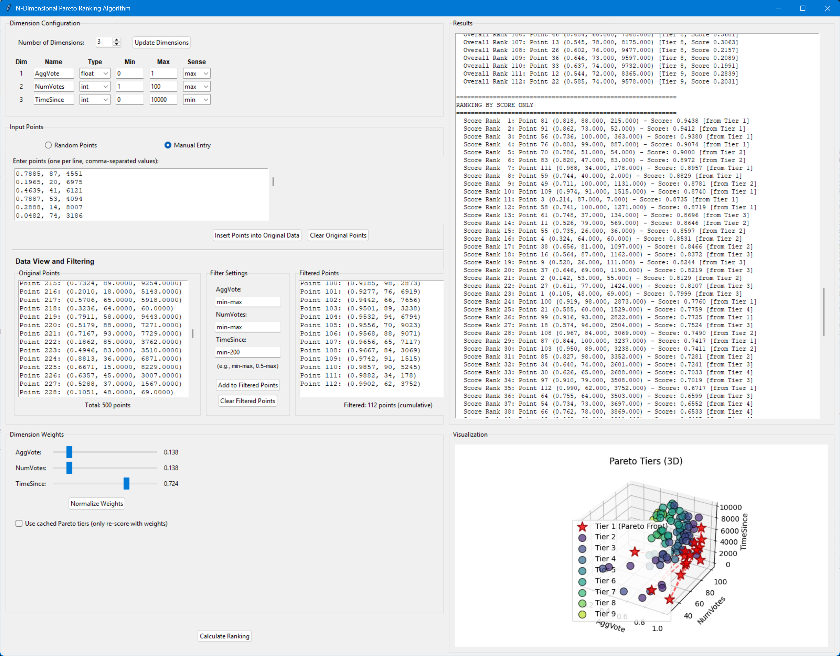Click the '0.7885, 87, 4551' entry line
Viewport: 840px width, 656px height.
point(49,174)
